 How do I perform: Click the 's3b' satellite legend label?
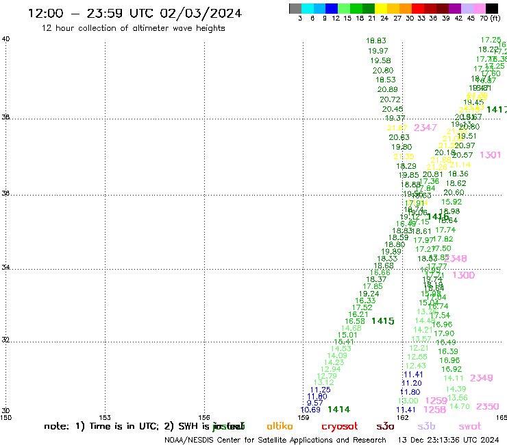coord(426,426)
